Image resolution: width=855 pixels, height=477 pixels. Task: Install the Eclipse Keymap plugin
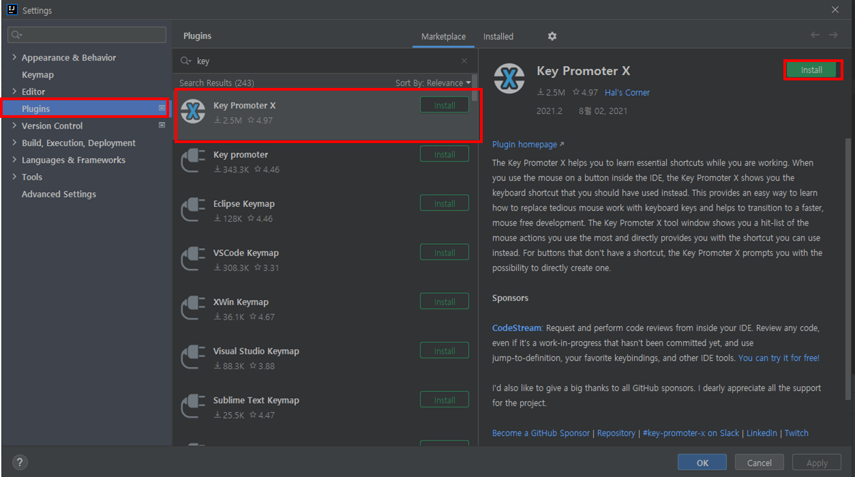coord(445,203)
